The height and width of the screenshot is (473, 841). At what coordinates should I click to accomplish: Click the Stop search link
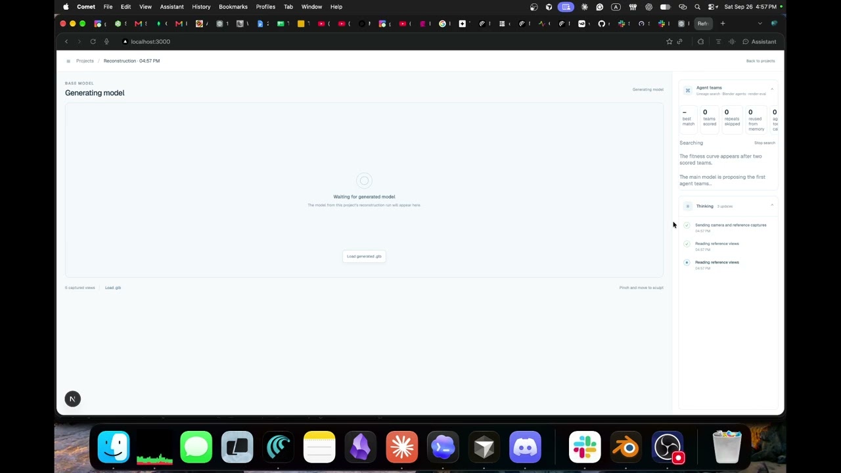tap(765, 143)
